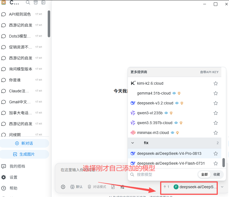Click the 生成图片 button
The image size is (229, 197).
[x=24, y=154]
